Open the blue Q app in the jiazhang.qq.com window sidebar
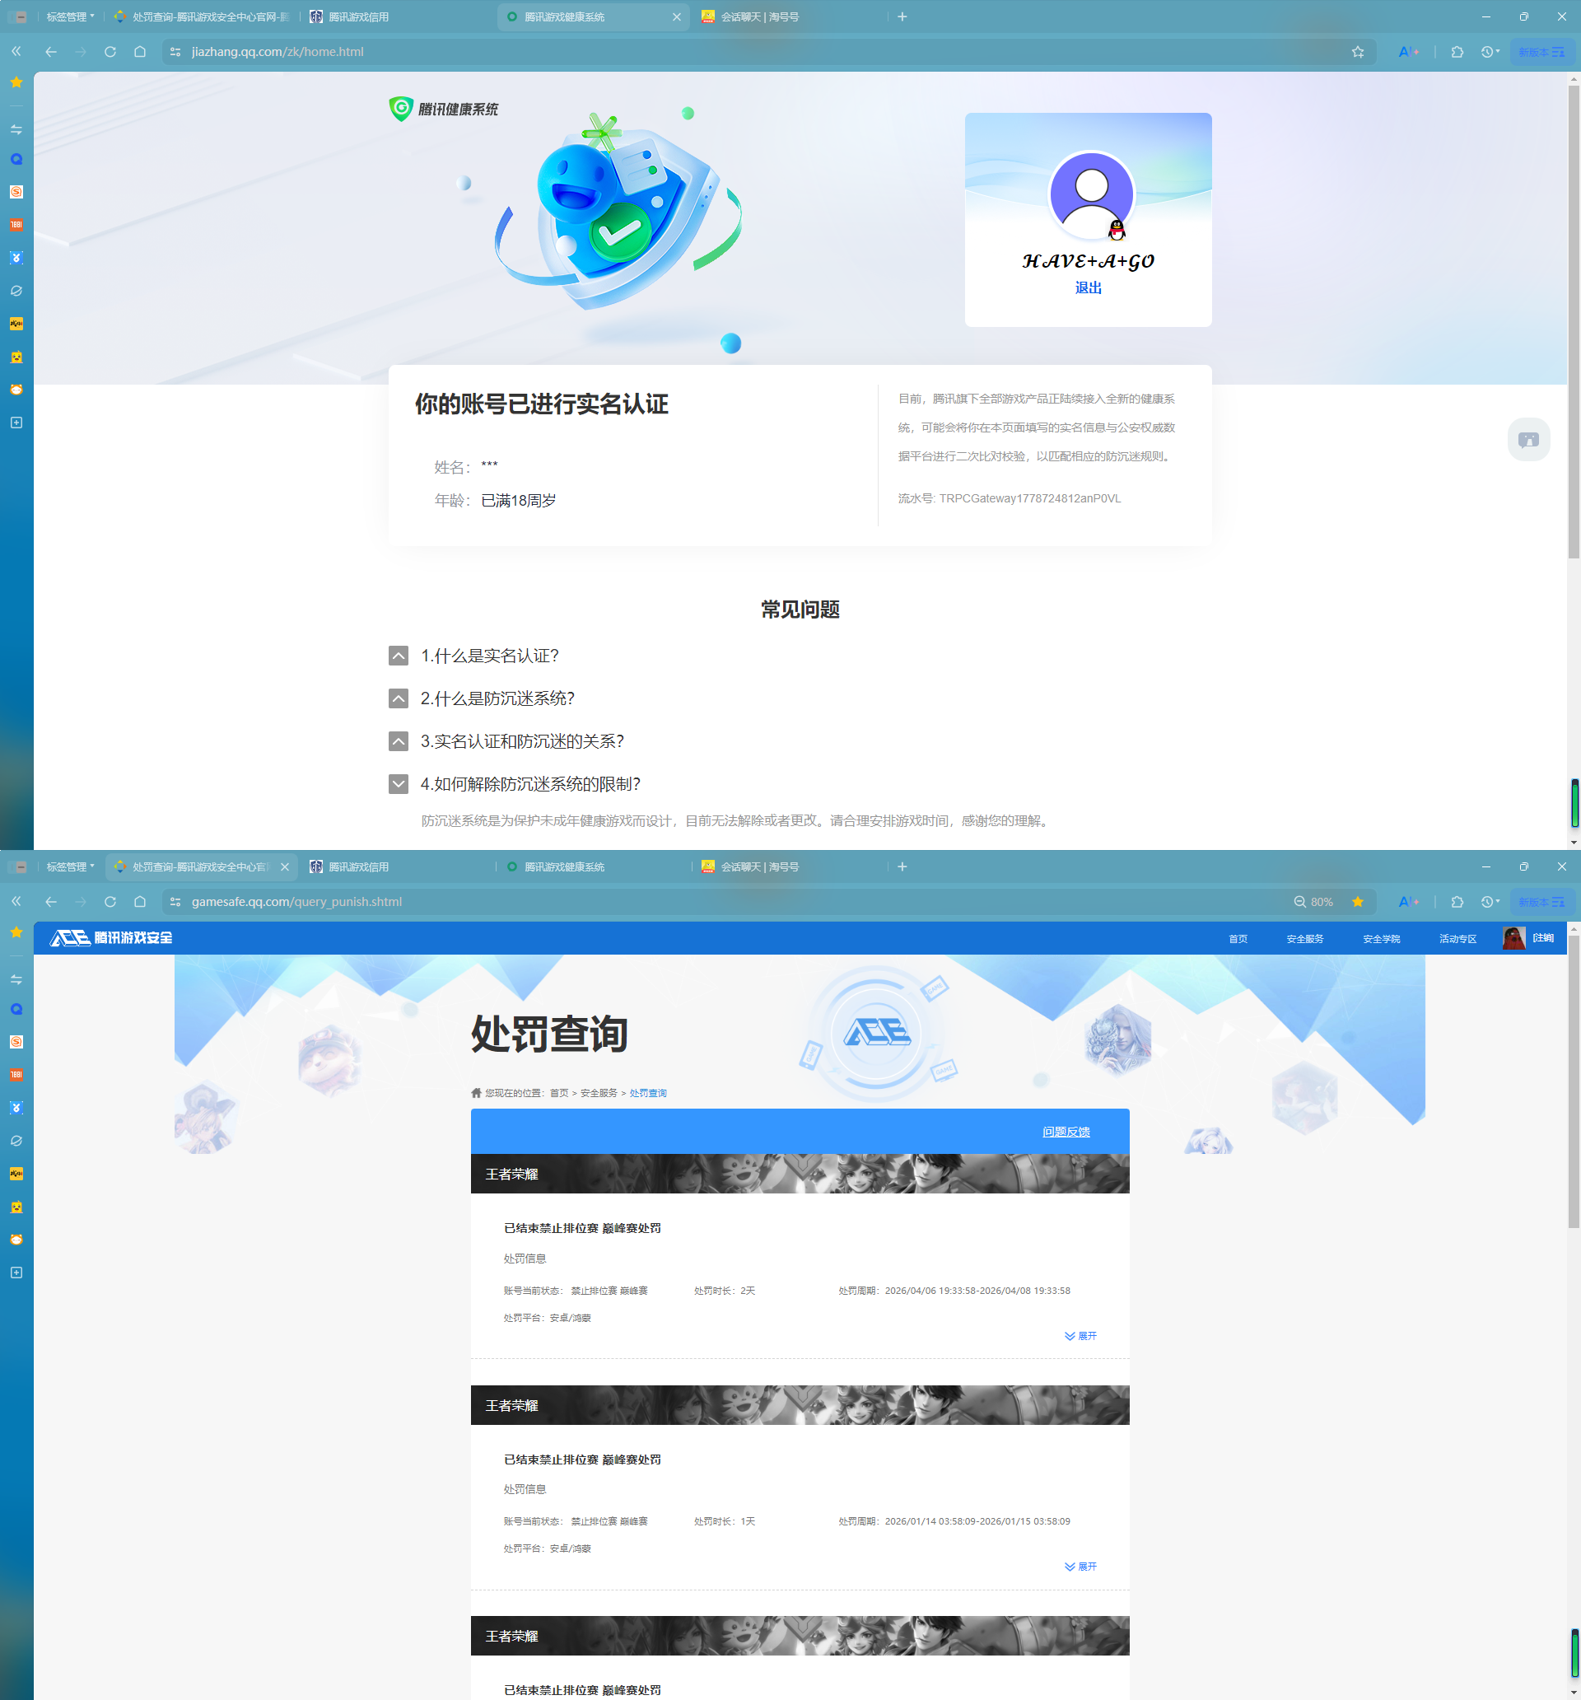1581x1700 pixels. click(16, 159)
